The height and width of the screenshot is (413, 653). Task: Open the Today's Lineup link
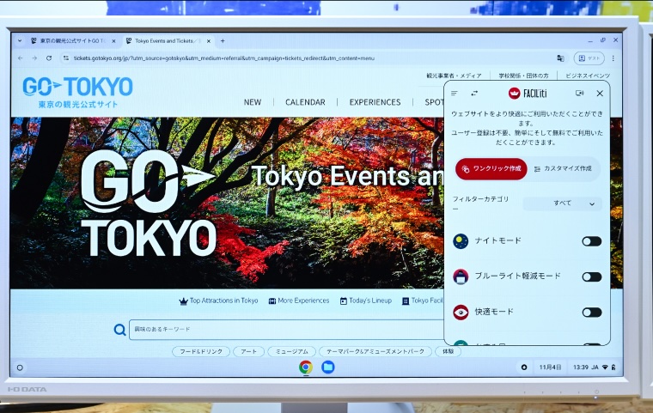pyautogui.click(x=366, y=301)
